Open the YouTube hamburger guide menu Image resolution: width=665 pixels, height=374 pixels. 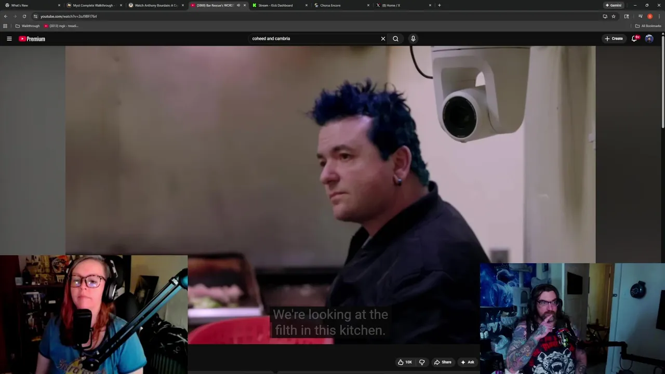pos(9,38)
